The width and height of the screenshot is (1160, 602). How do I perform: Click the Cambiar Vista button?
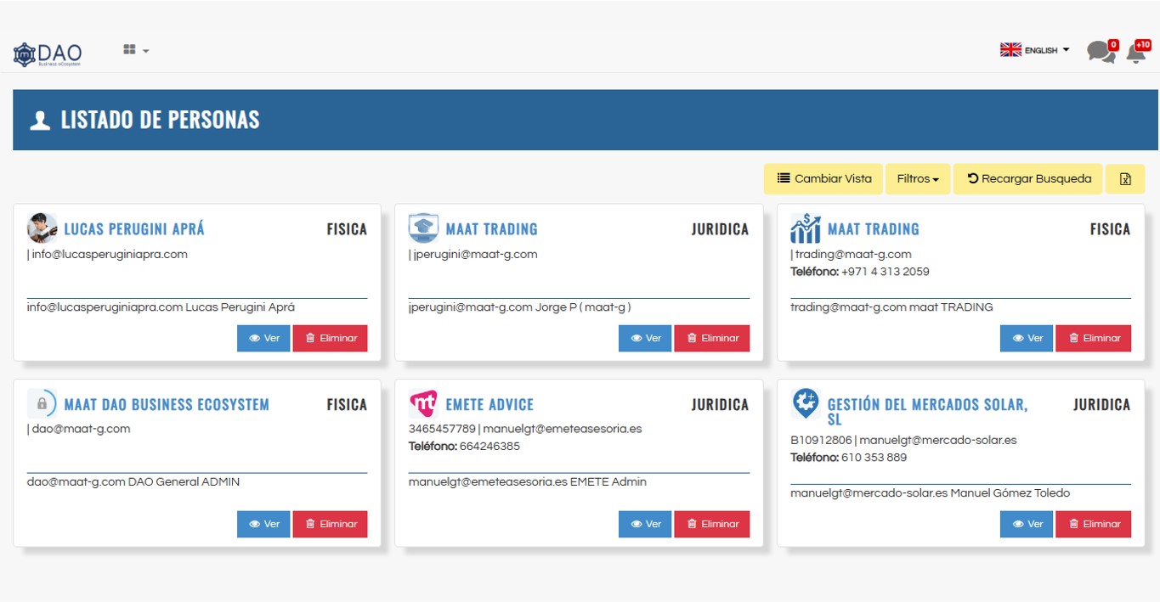pos(823,179)
